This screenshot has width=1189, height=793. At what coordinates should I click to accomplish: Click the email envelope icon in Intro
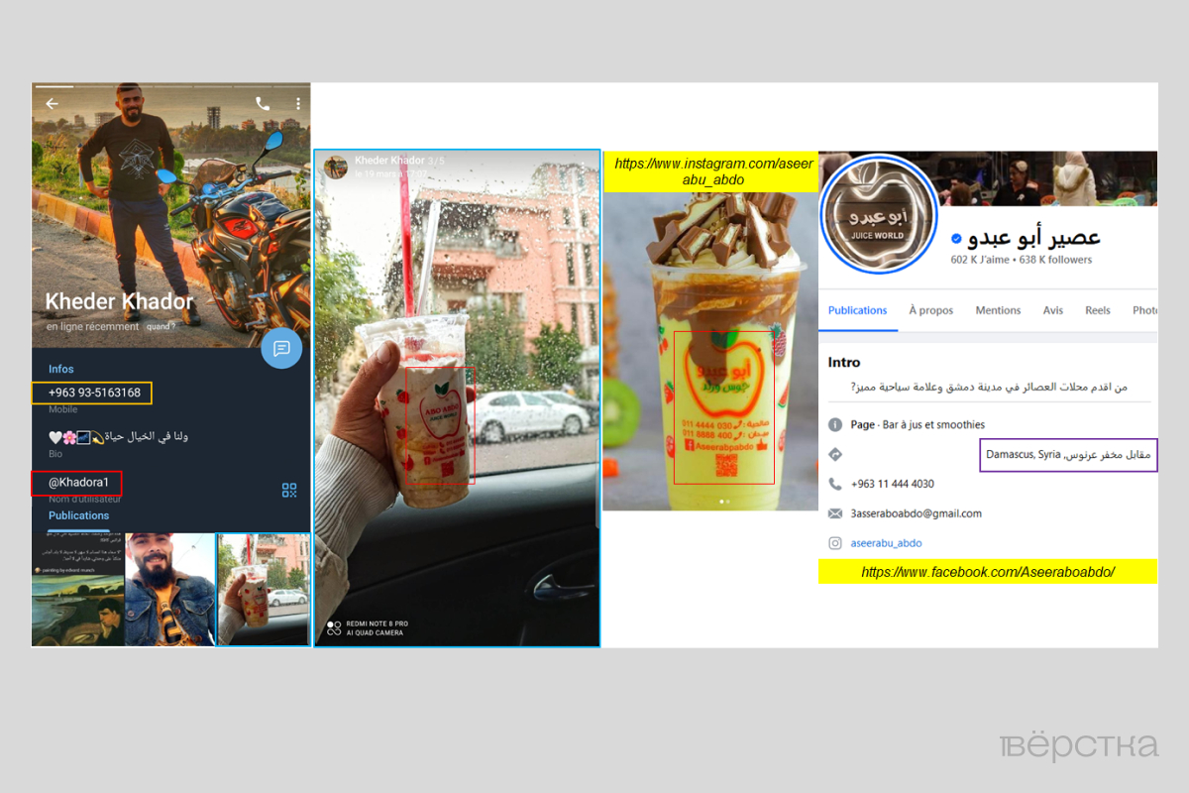point(835,513)
